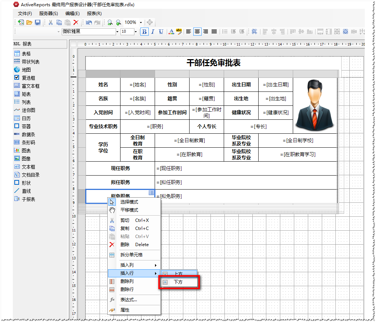Select 地图 control in toolbox
Viewport: 378px width, 324px height.
[x=22, y=70]
